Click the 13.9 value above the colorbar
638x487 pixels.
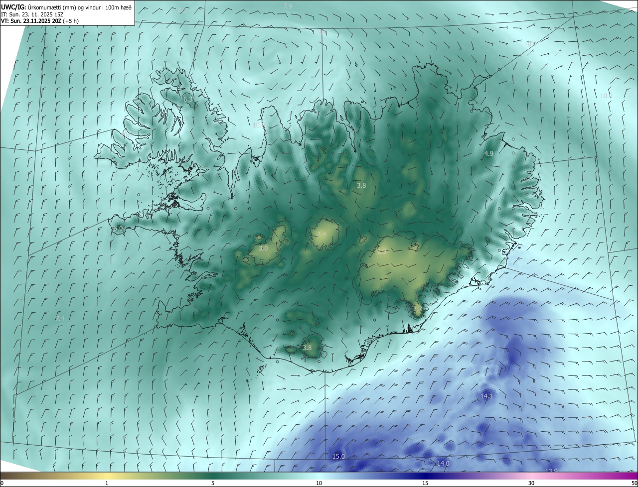coord(551,471)
